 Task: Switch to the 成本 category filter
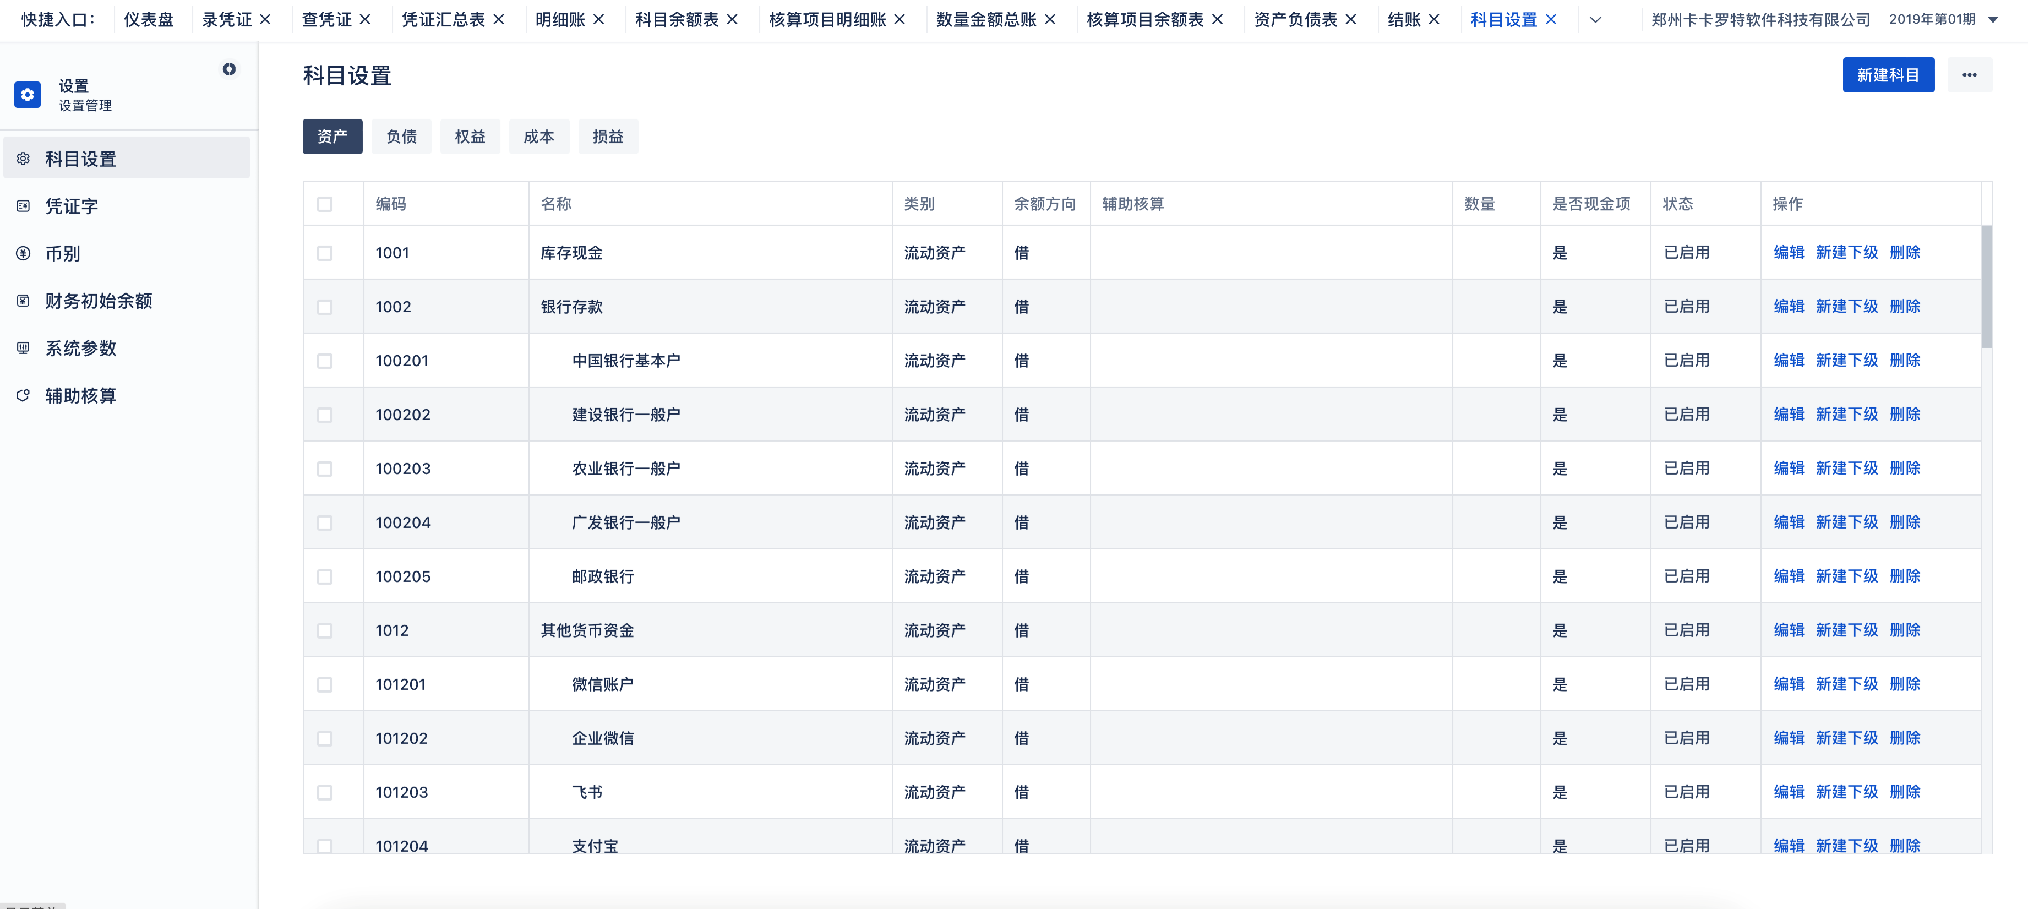coord(539,135)
